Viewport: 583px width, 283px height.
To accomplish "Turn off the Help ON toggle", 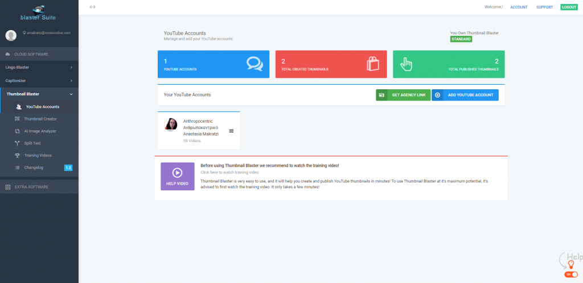I will (571, 274).
